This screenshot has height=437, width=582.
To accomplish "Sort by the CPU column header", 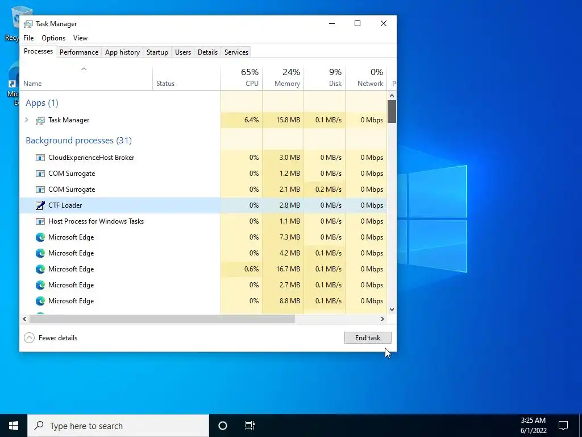I will [x=242, y=77].
